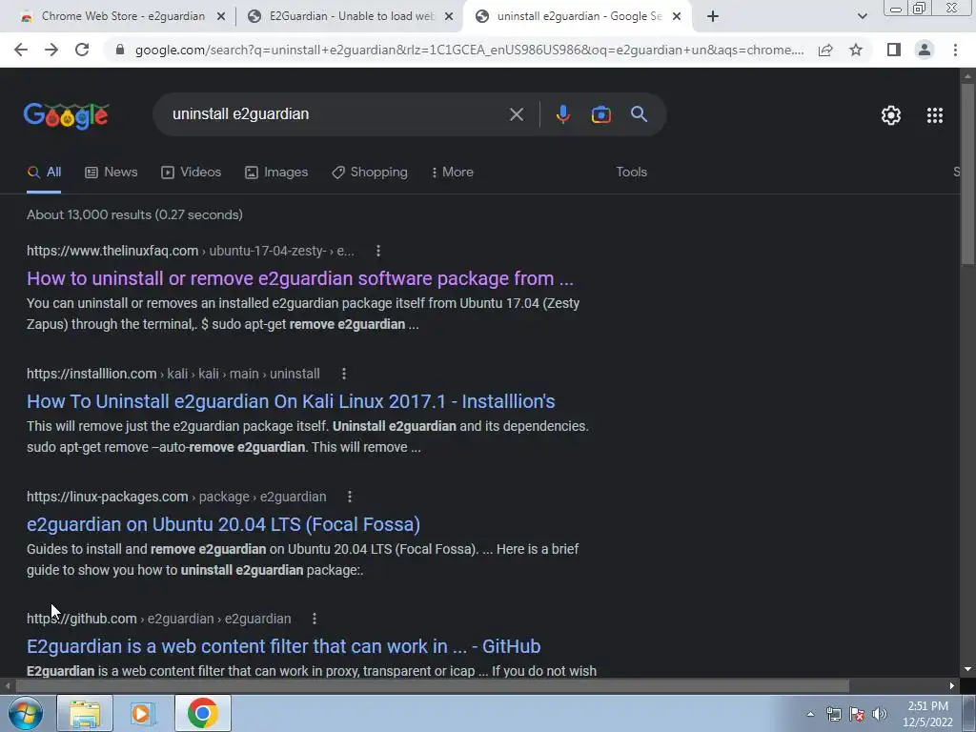Open options for github.com result
The width and height of the screenshot is (976, 732).
[x=315, y=619]
